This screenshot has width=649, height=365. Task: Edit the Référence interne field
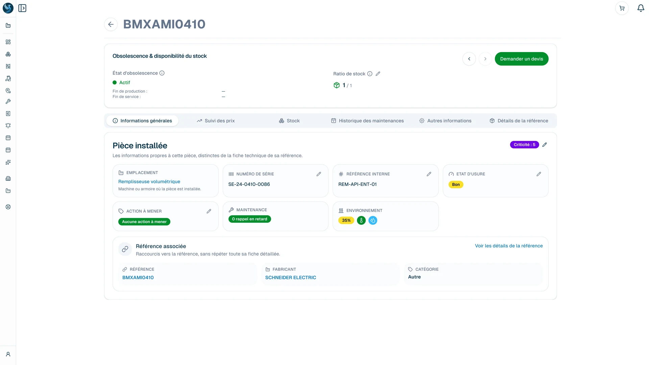click(429, 174)
